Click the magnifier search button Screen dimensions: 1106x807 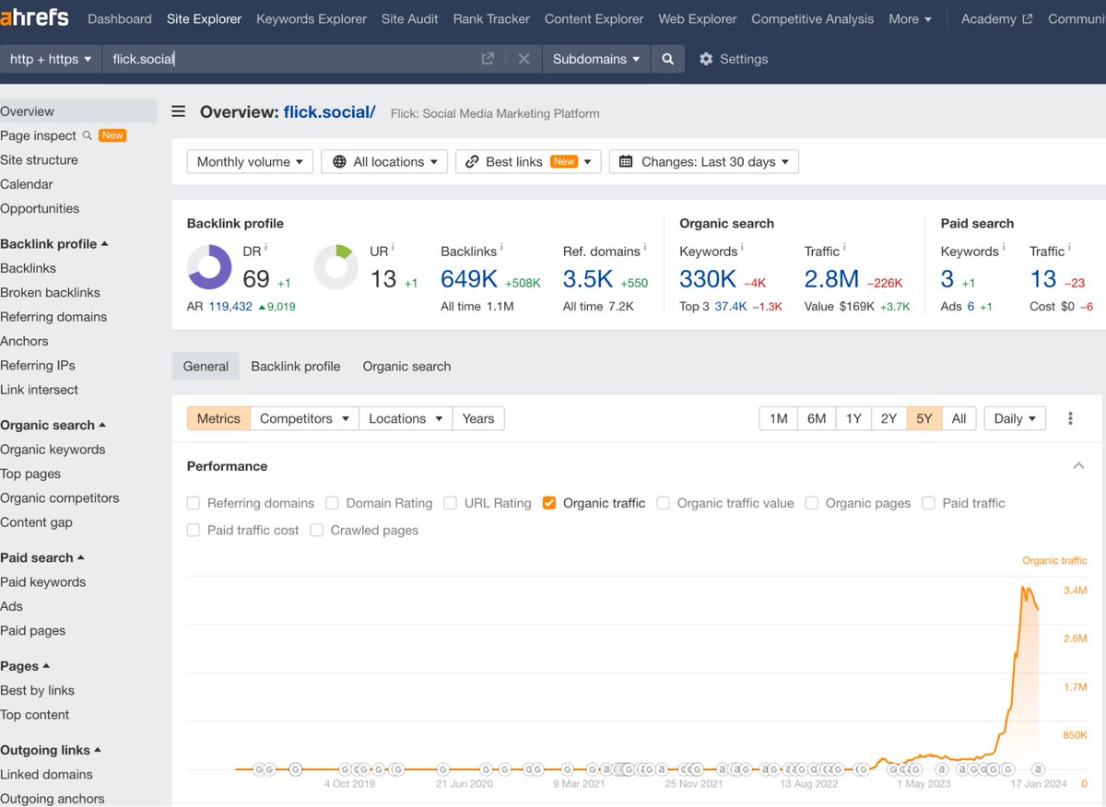point(668,59)
